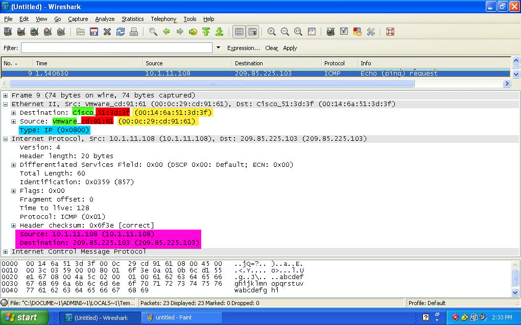Toggle packet list colorize button
This screenshot has width=521, height=325.
tap(239, 32)
